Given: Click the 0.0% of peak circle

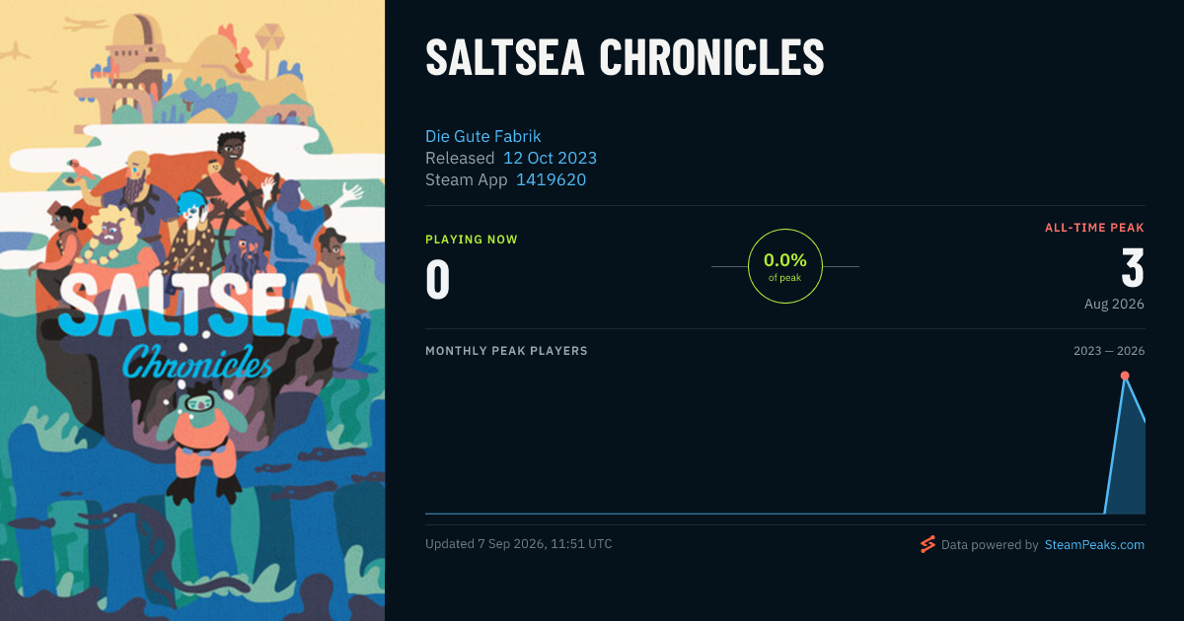Looking at the screenshot, I should tap(785, 266).
